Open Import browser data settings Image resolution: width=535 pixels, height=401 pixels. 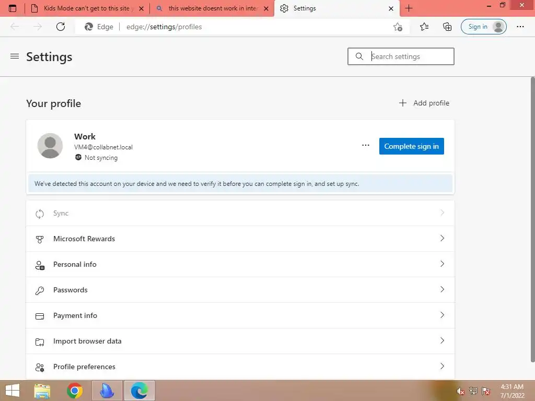click(240, 341)
